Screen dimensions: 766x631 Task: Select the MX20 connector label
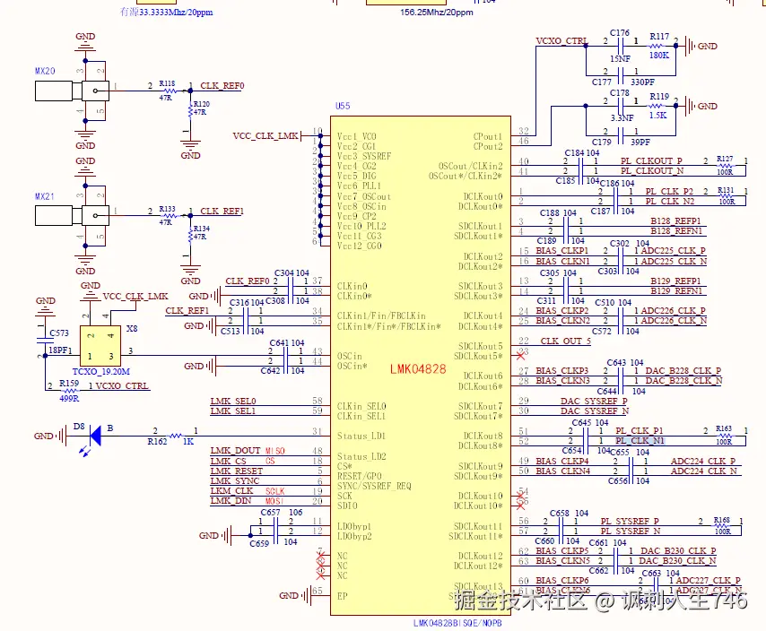point(45,71)
